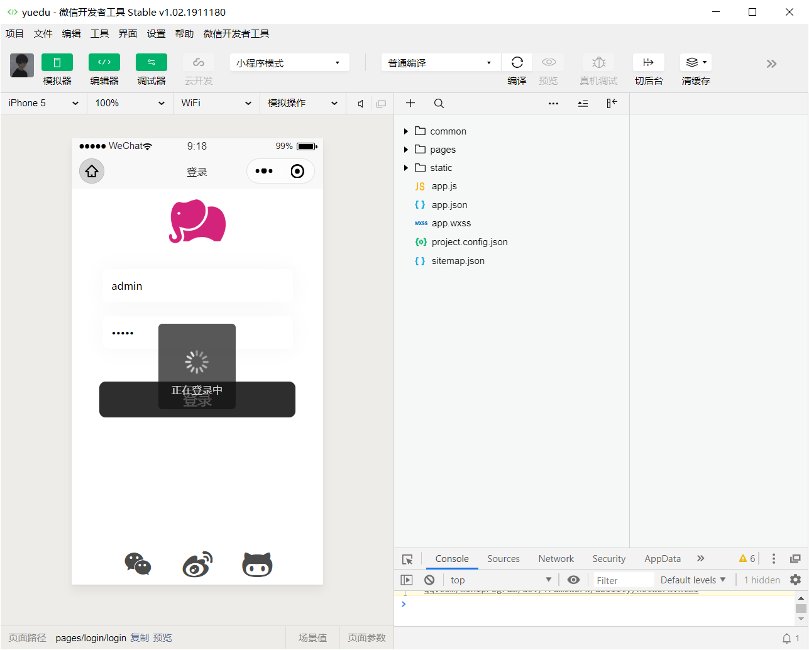Open the iPhone 5 device dropdown
Viewport: 809px width, 650px height.
tap(43, 103)
